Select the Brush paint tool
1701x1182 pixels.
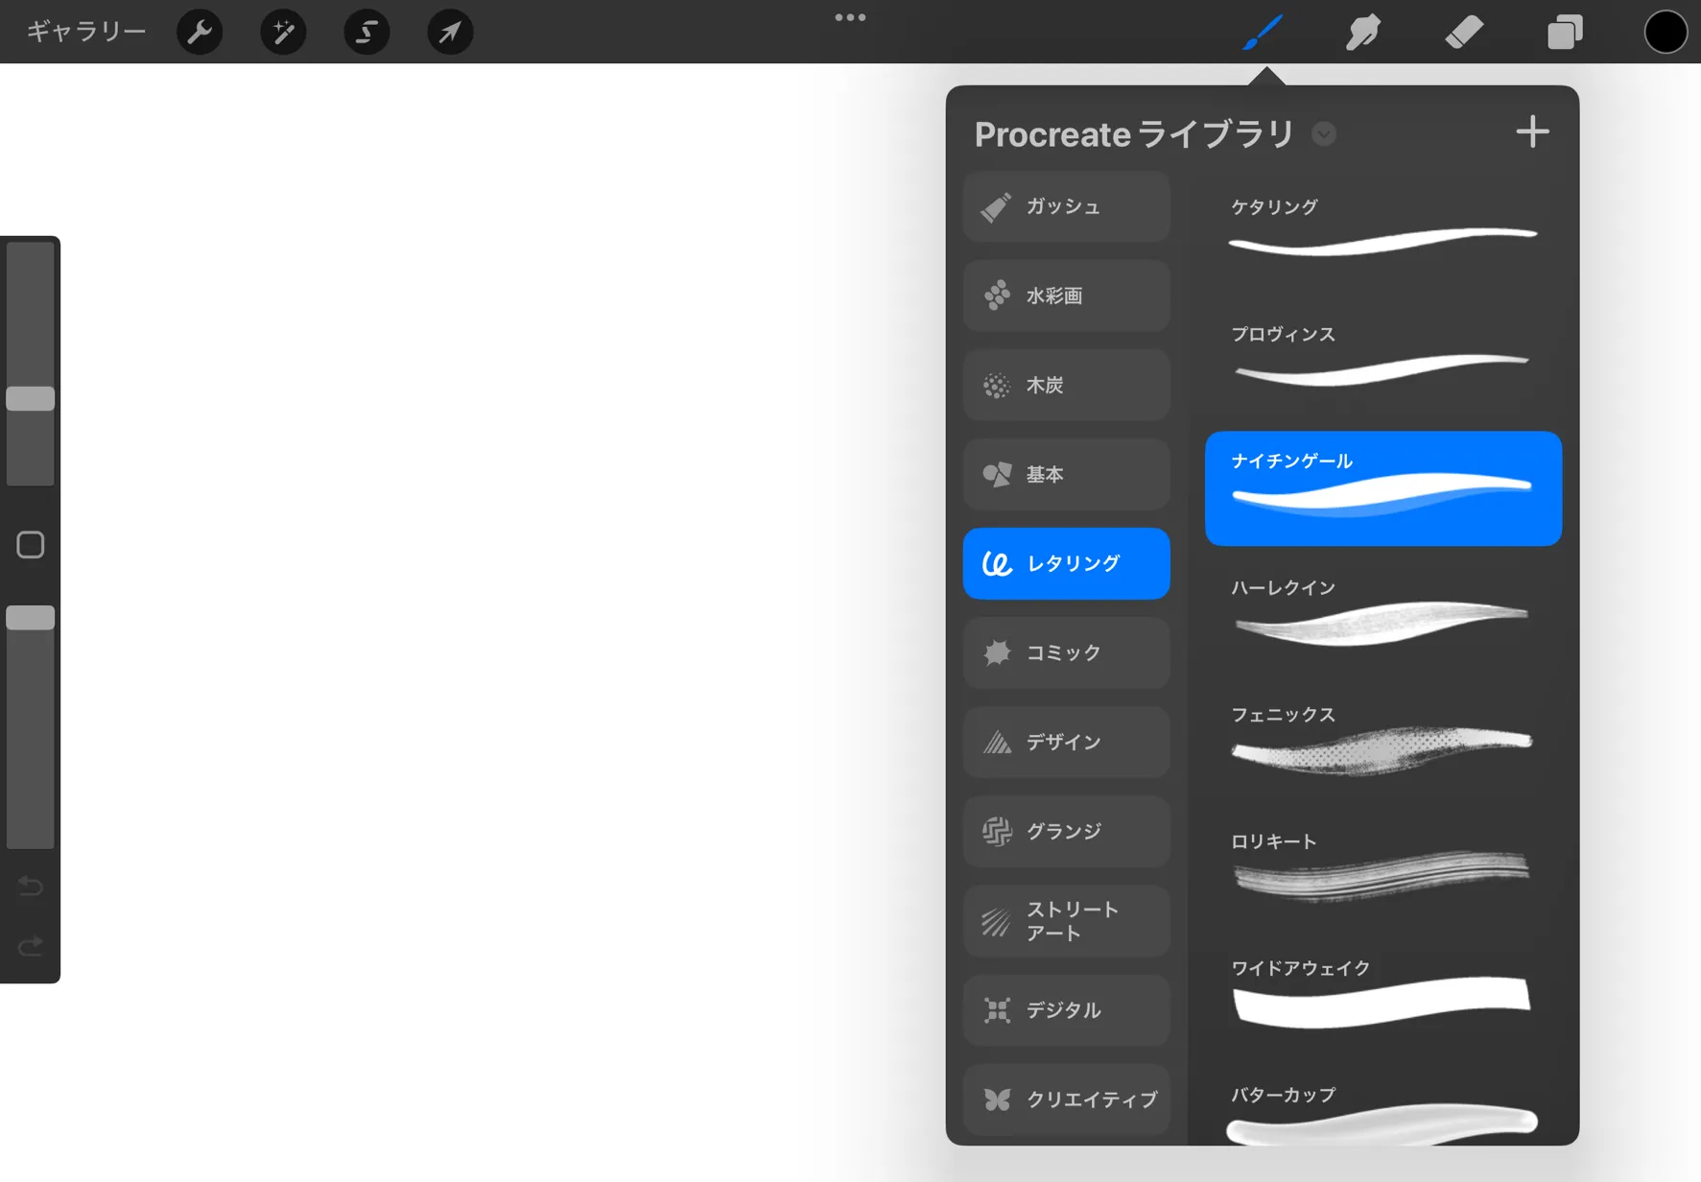[x=1263, y=32]
